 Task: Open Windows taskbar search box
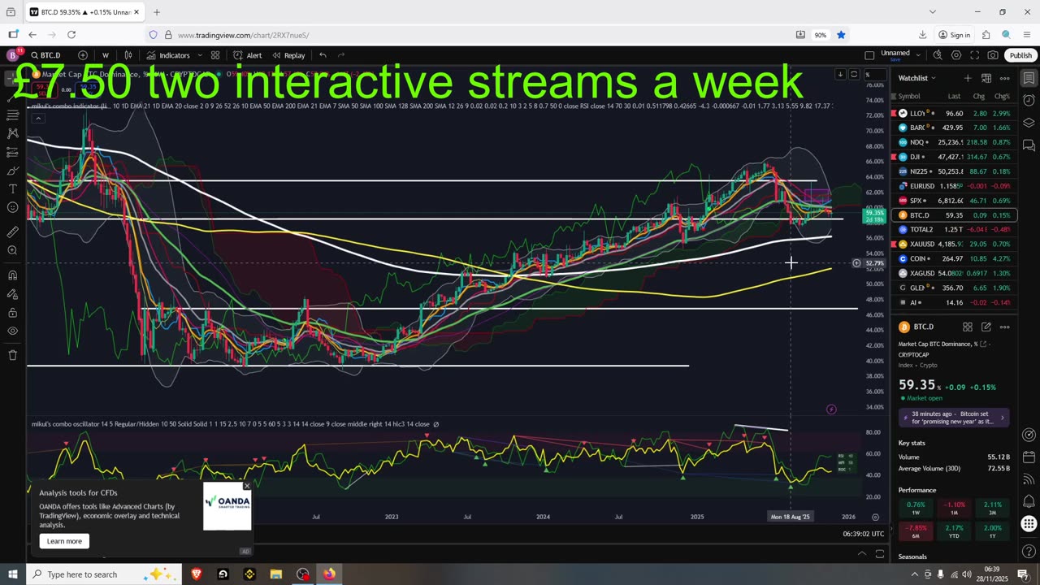pyautogui.click(x=104, y=574)
